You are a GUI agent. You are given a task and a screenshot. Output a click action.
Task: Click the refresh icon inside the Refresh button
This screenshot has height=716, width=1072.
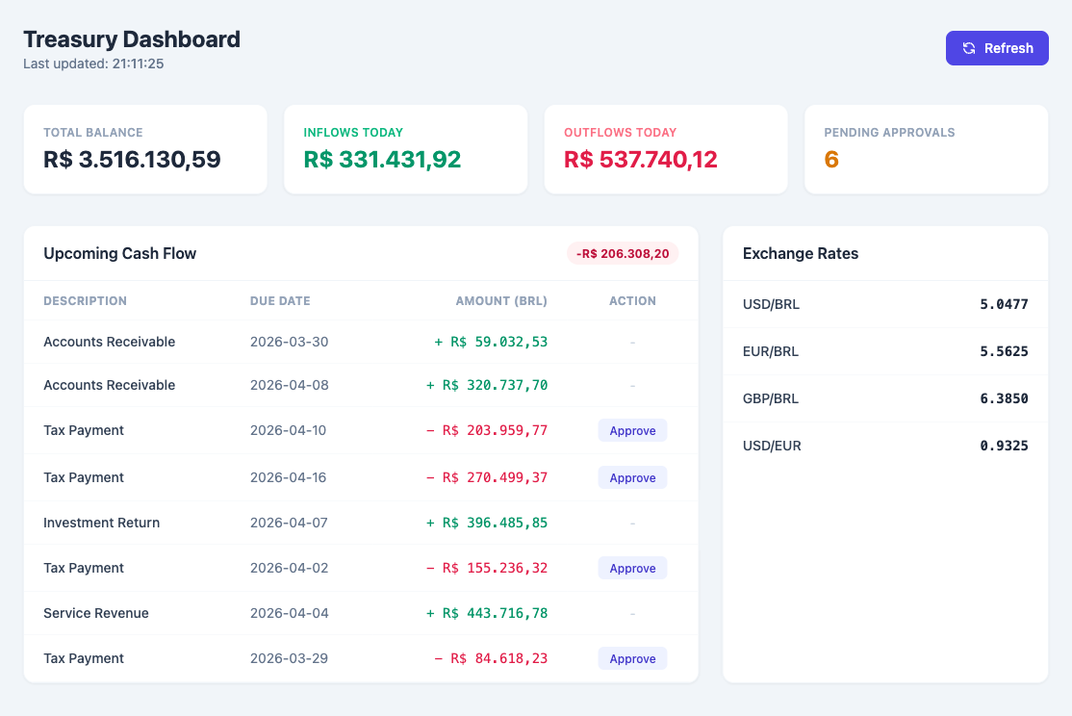[x=967, y=48]
